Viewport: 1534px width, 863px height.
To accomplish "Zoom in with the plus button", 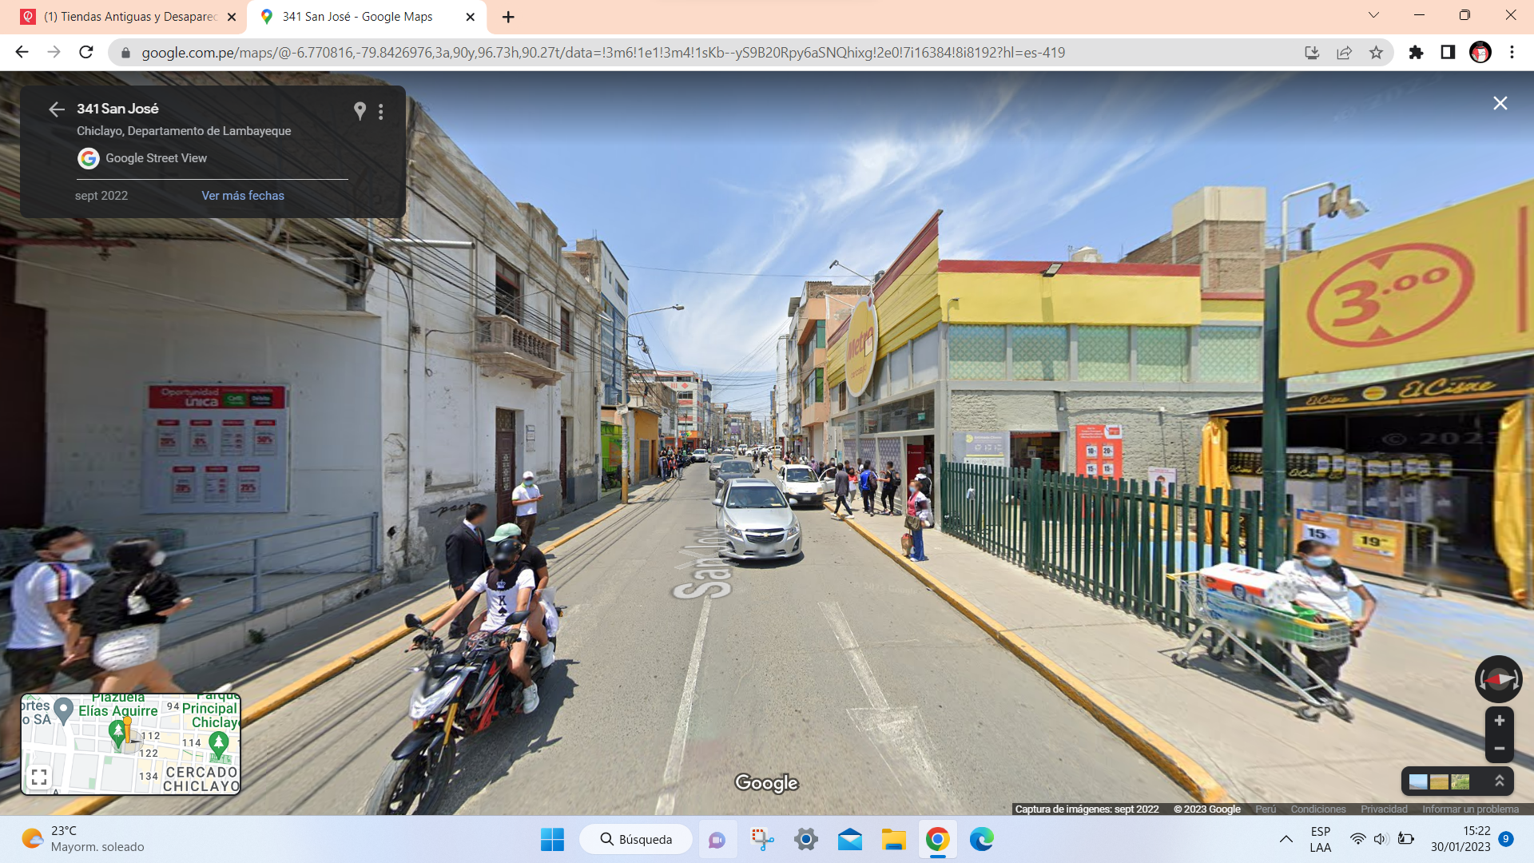I will tap(1500, 721).
